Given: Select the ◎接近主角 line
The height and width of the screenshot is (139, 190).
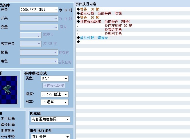Looking at the screenshot, I should coord(133,30).
